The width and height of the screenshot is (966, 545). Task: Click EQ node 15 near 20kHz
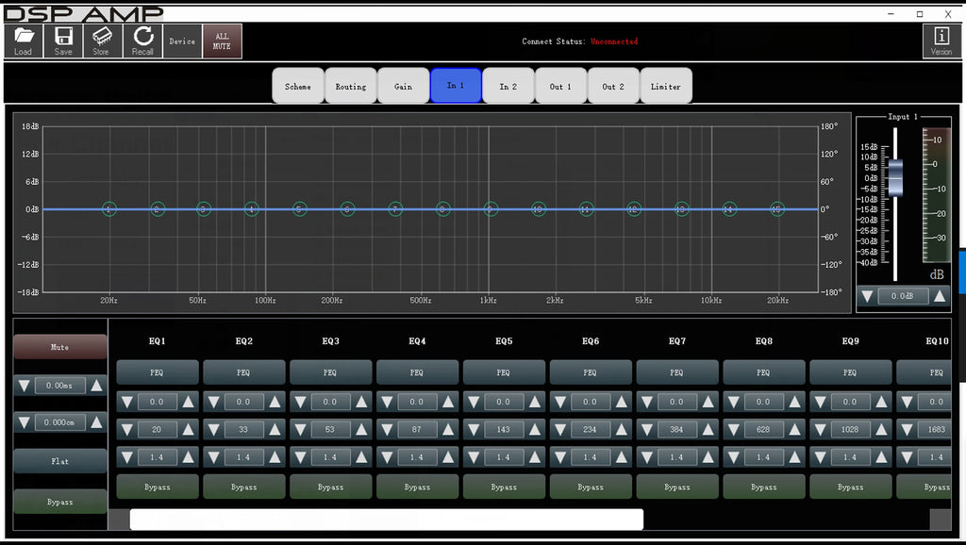coord(777,209)
